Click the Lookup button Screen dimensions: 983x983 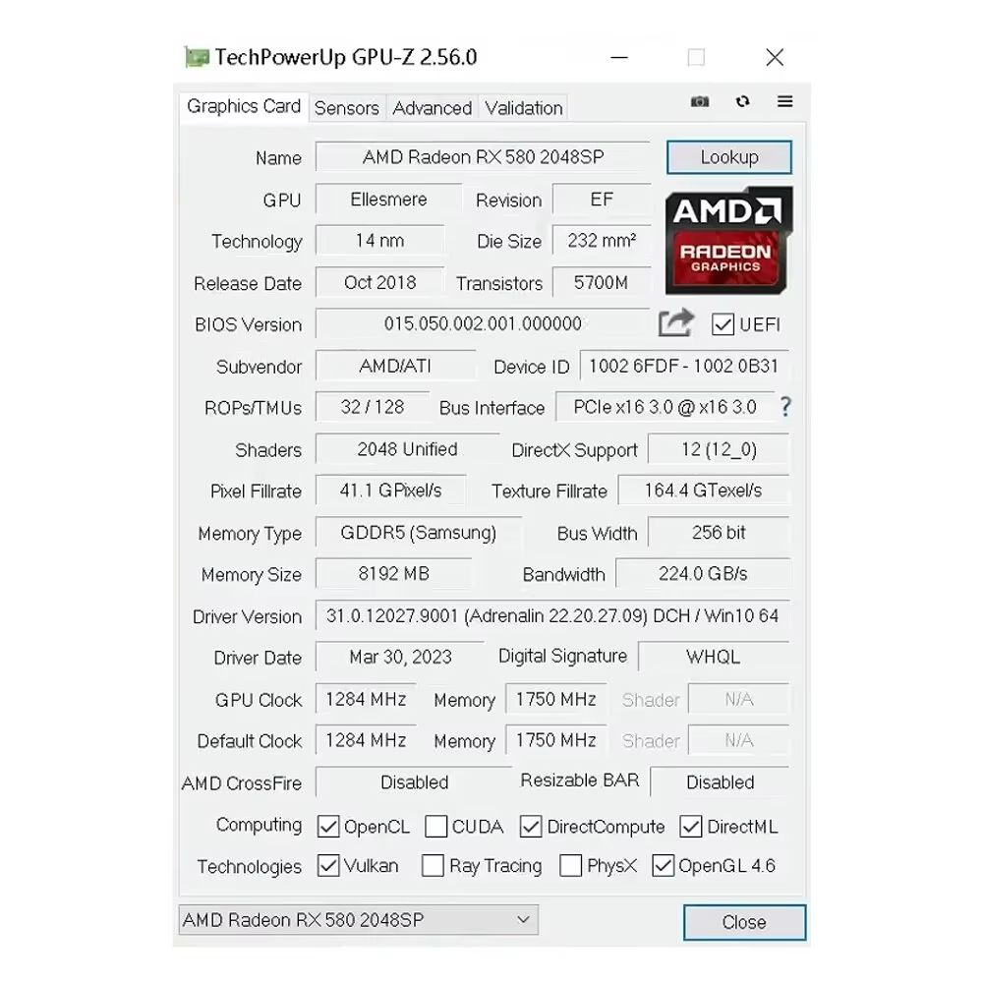point(729,157)
